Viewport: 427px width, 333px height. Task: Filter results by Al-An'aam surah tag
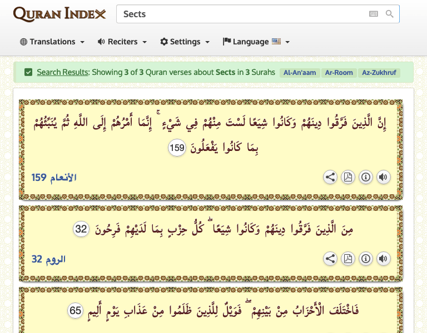click(x=299, y=73)
